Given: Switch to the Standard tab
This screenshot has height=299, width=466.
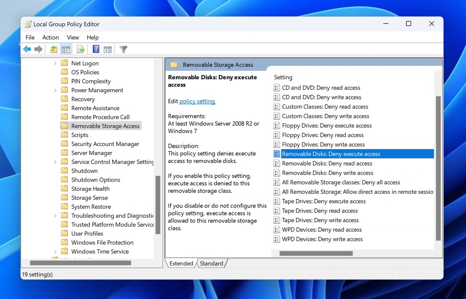Looking at the screenshot, I should click(x=211, y=263).
